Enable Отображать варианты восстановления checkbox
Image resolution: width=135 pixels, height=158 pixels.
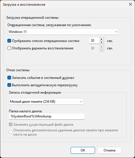coord(9,48)
